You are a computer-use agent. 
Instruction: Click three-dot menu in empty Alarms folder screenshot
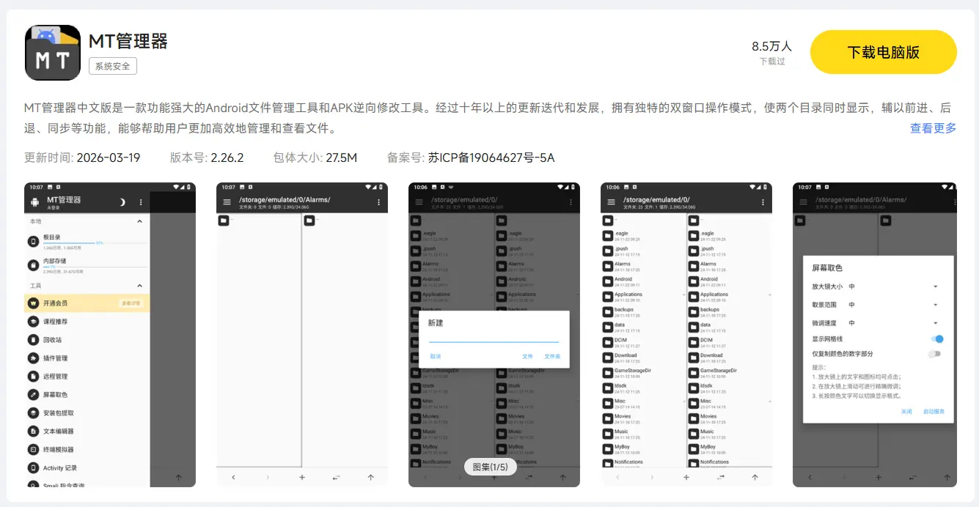(378, 202)
